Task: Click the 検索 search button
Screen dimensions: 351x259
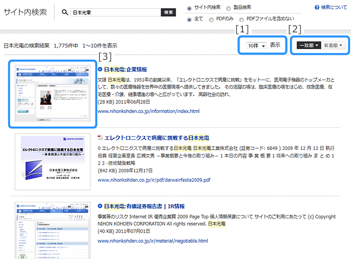Action: (168, 12)
